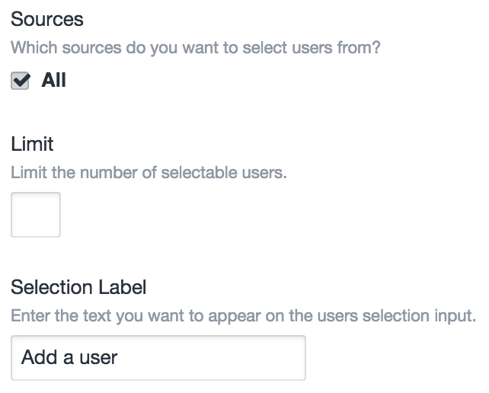Place cursor after user in Selection Label
The height and width of the screenshot is (393, 489).
(119, 357)
